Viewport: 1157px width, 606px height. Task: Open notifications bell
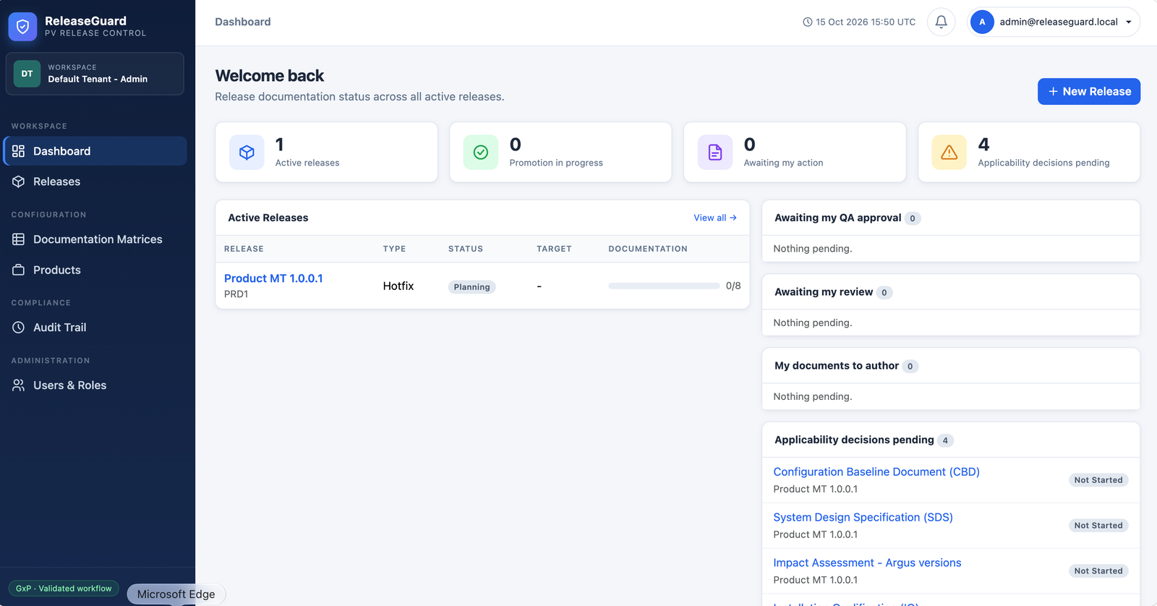point(941,22)
